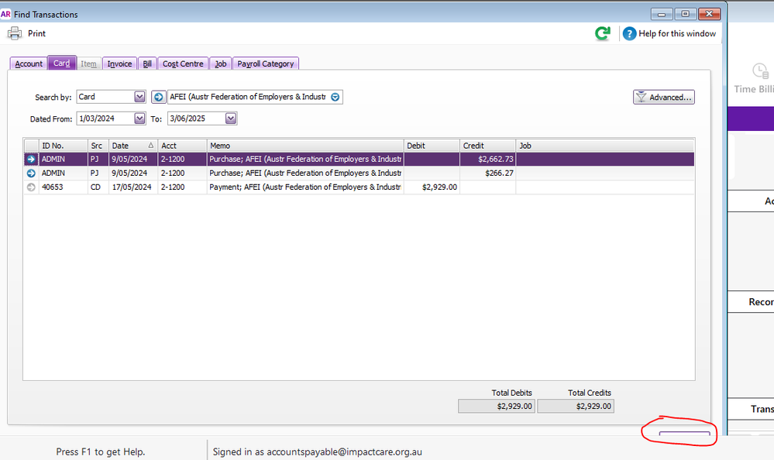
Task: Switch to the Invoice tab
Action: [x=119, y=64]
